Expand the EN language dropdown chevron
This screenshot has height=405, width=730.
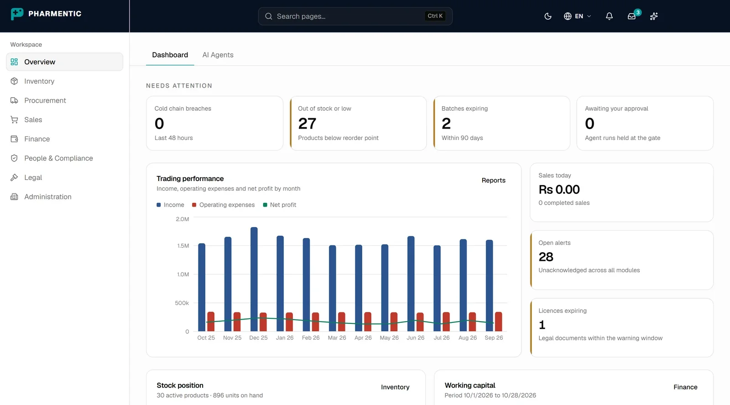coord(589,16)
